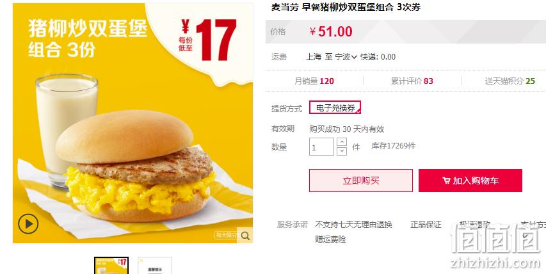This screenshot has width=546, height=274.
Task: Click the shopping cart icon in the cart button
Action: point(446,181)
